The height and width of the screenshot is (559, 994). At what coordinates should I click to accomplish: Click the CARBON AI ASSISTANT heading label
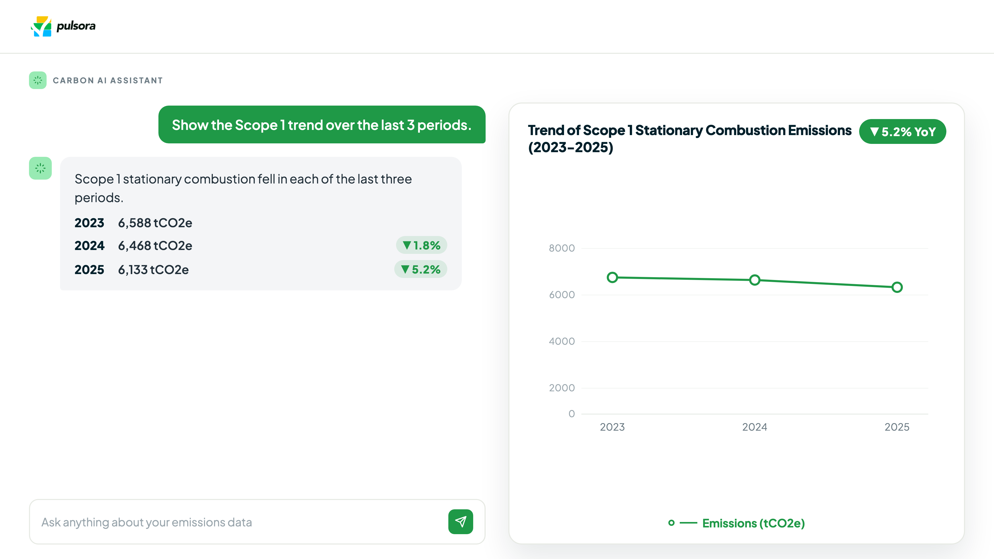(x=108, y=80)
